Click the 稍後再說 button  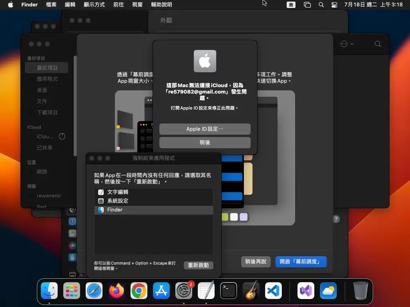(256, 261)
